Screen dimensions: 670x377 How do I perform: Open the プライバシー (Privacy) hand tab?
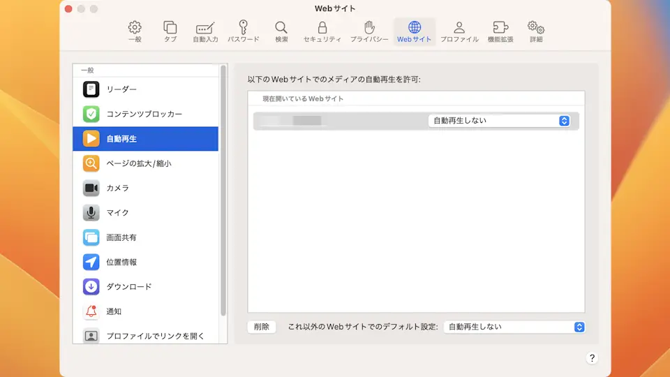click(369, 31)
